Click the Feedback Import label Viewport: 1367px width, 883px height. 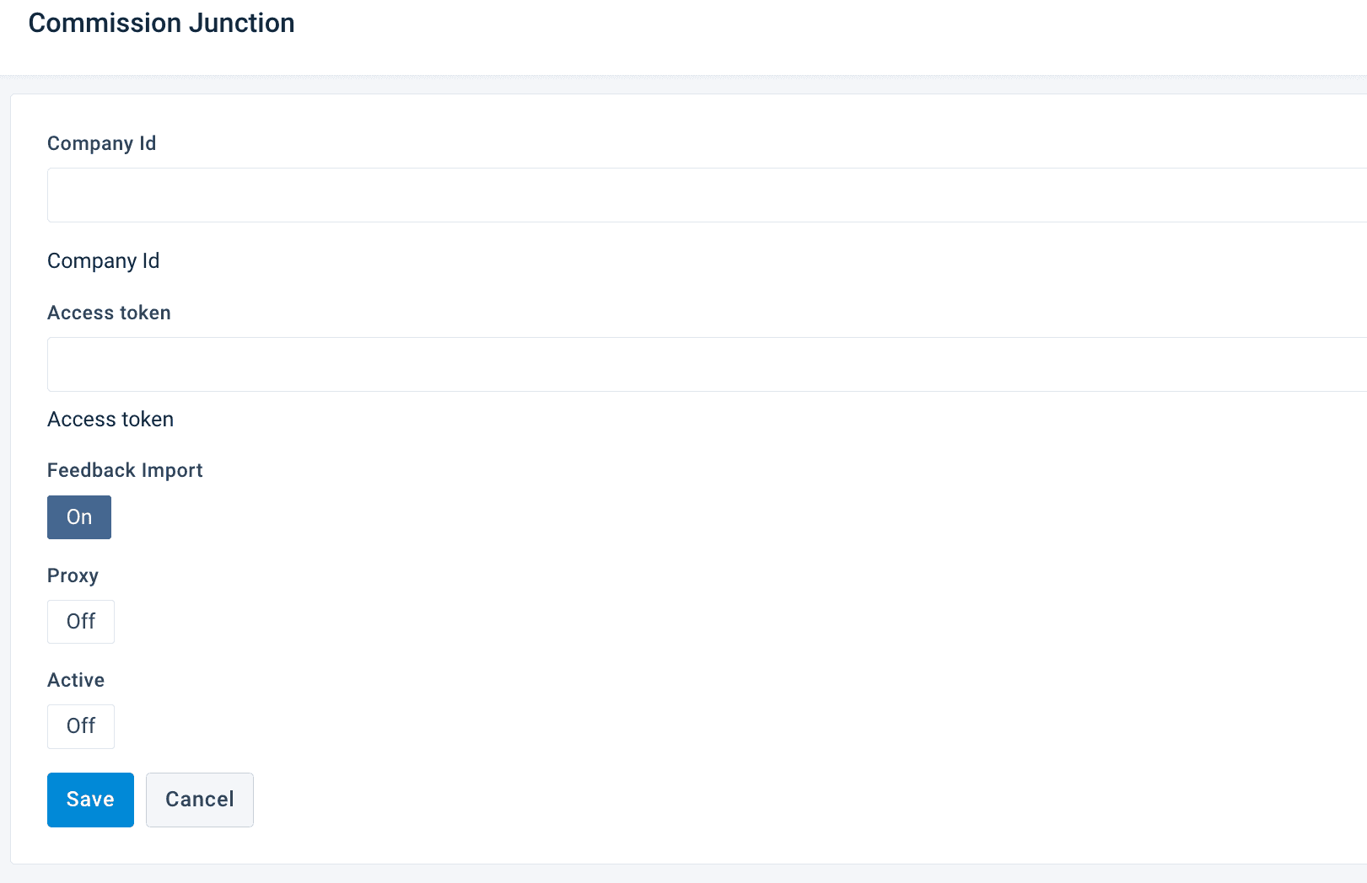pos(125,470)
